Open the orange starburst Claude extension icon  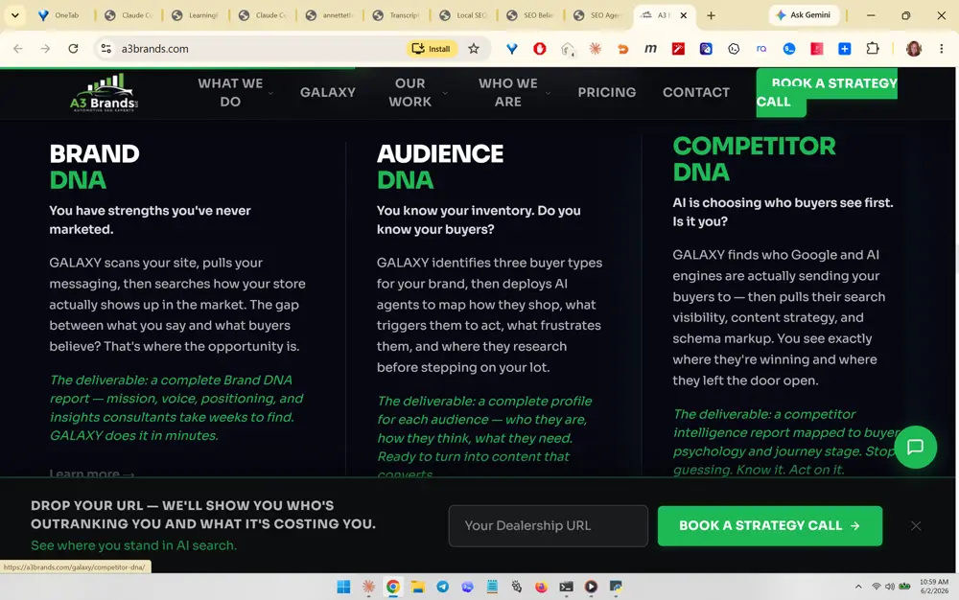coord(596,48)
